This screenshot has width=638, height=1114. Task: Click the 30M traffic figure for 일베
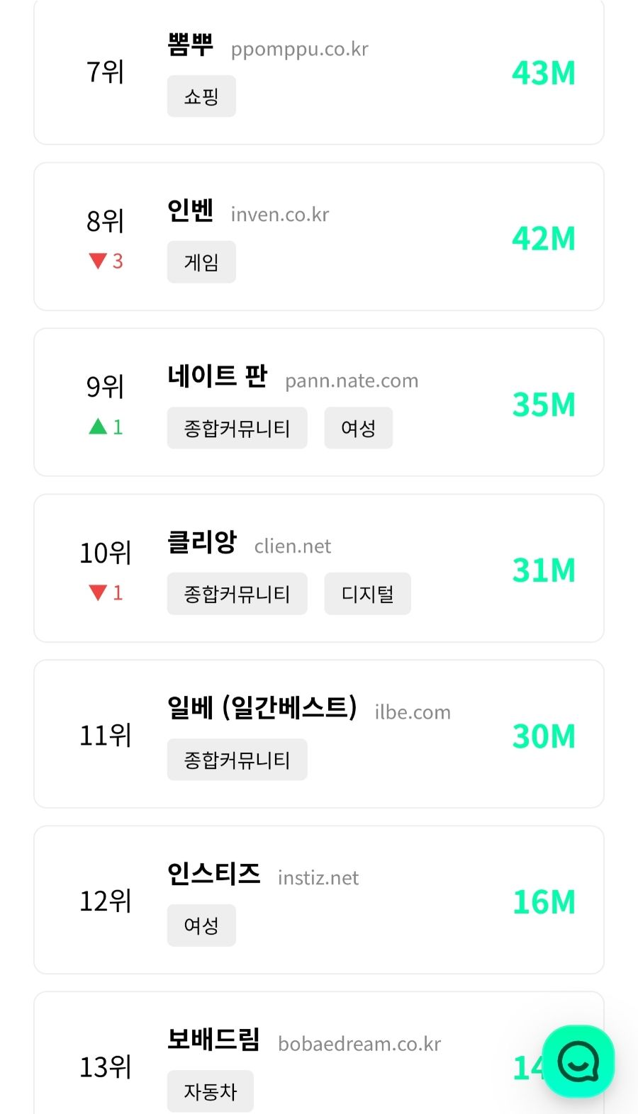click(544, 736)
